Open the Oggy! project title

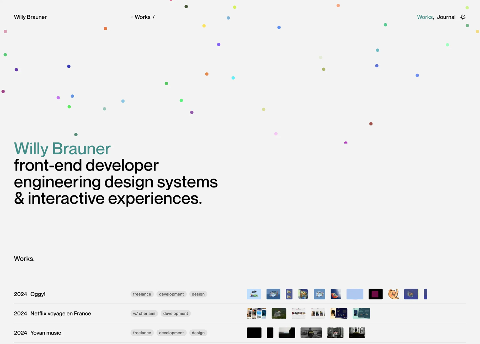(38, 294)
